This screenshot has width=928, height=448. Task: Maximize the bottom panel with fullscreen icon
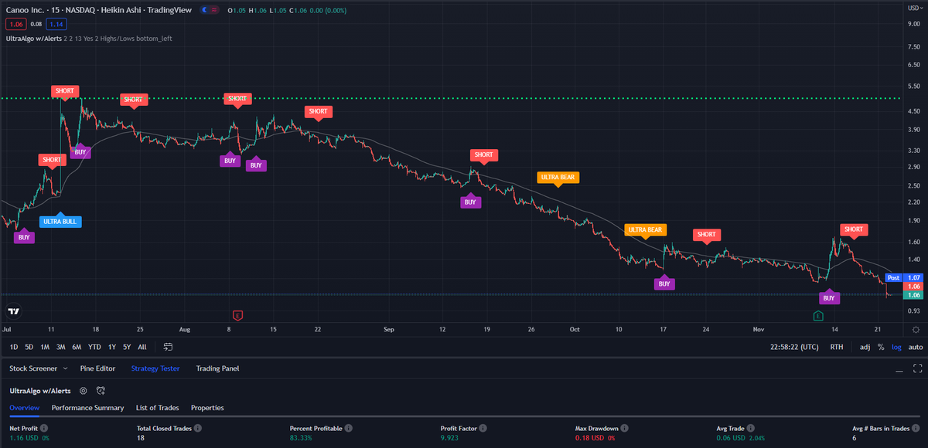(x=917, y=368)
